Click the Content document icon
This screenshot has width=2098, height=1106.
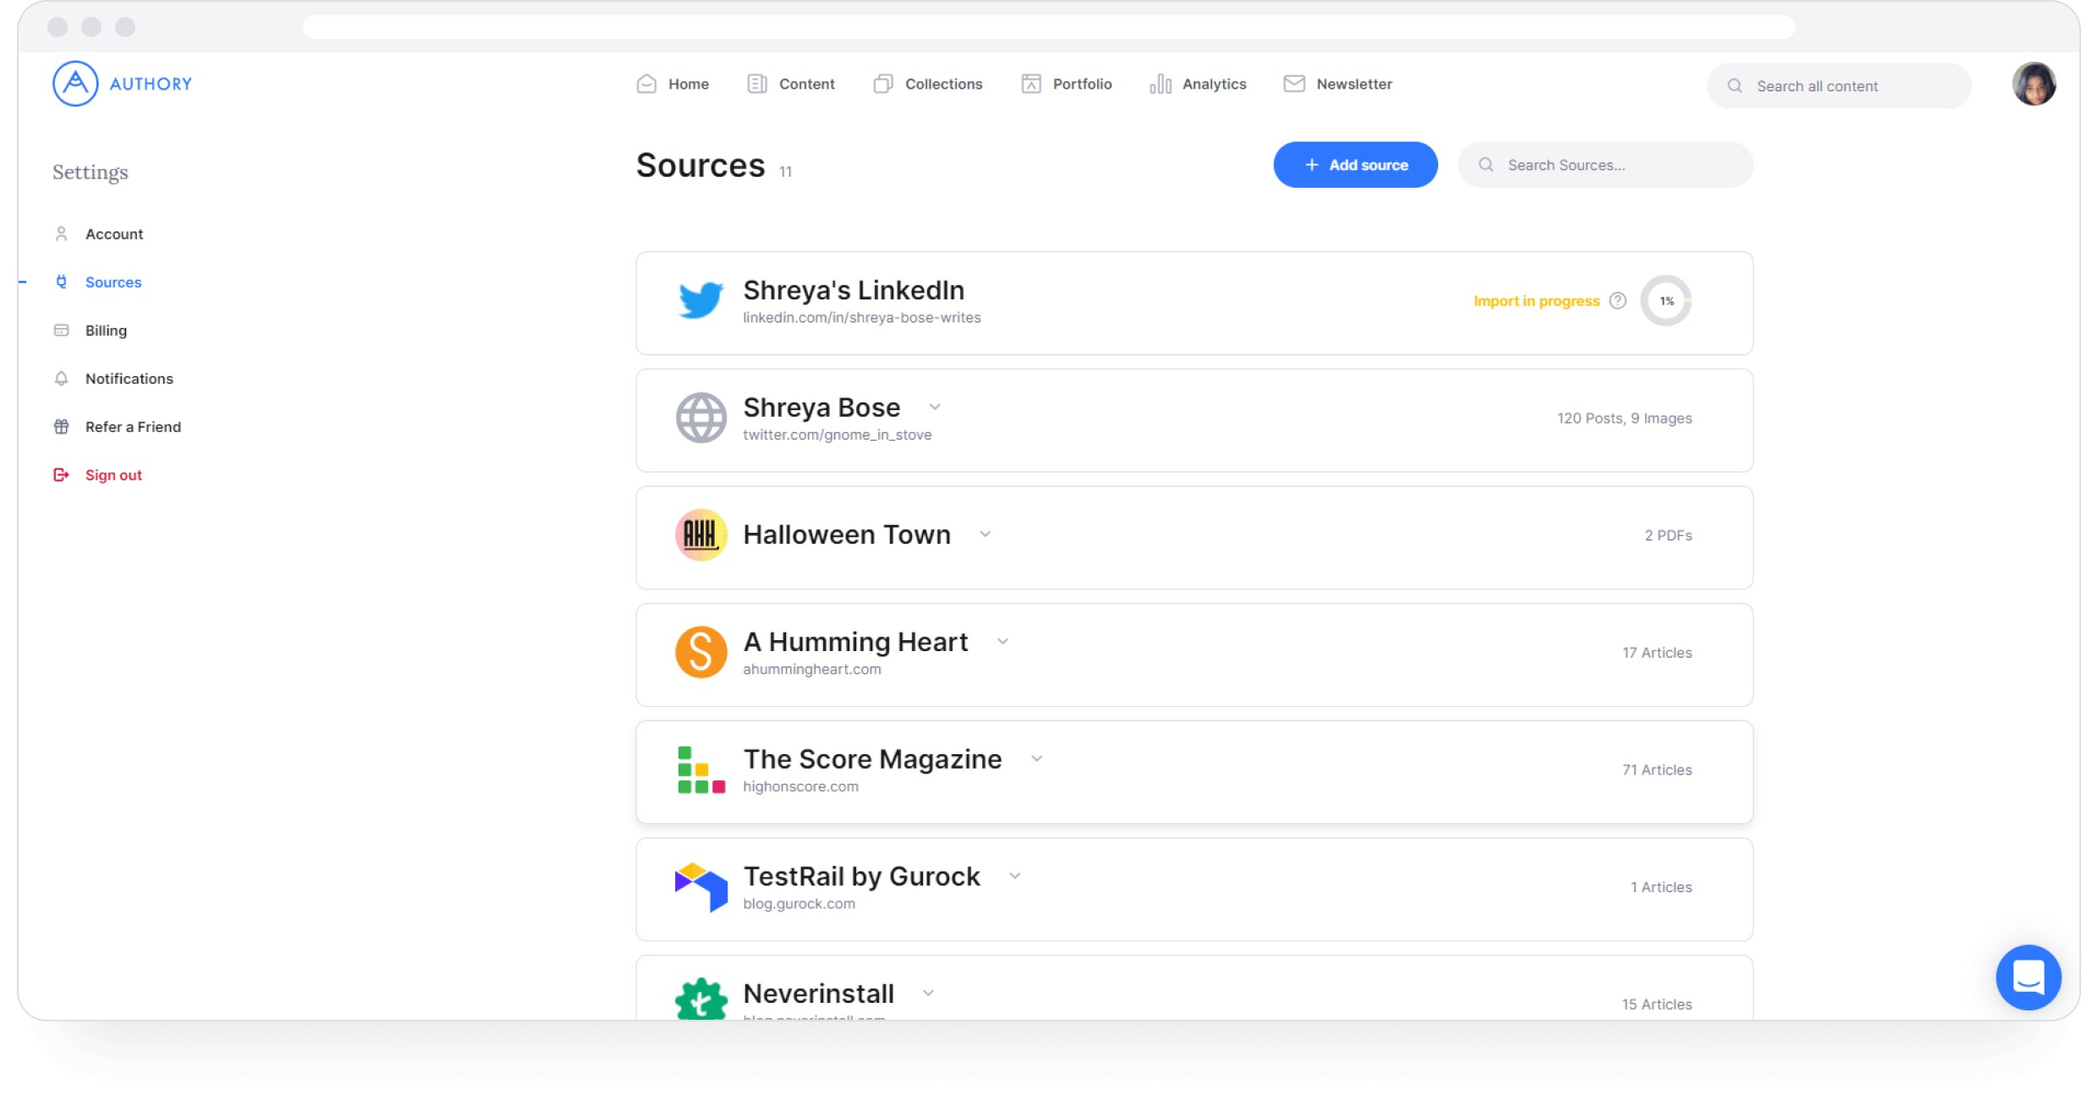click(x=757, y=84)
